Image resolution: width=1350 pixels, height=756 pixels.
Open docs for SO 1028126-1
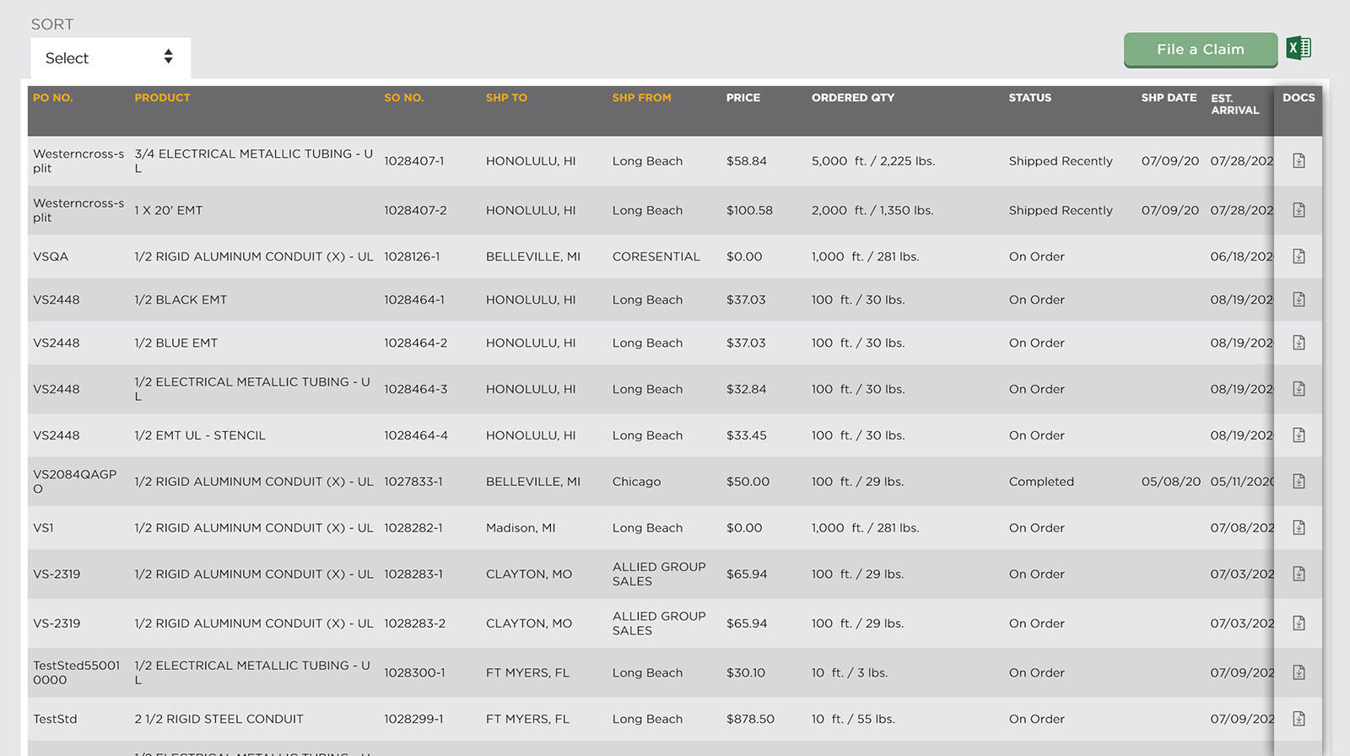pos(1299,256)
